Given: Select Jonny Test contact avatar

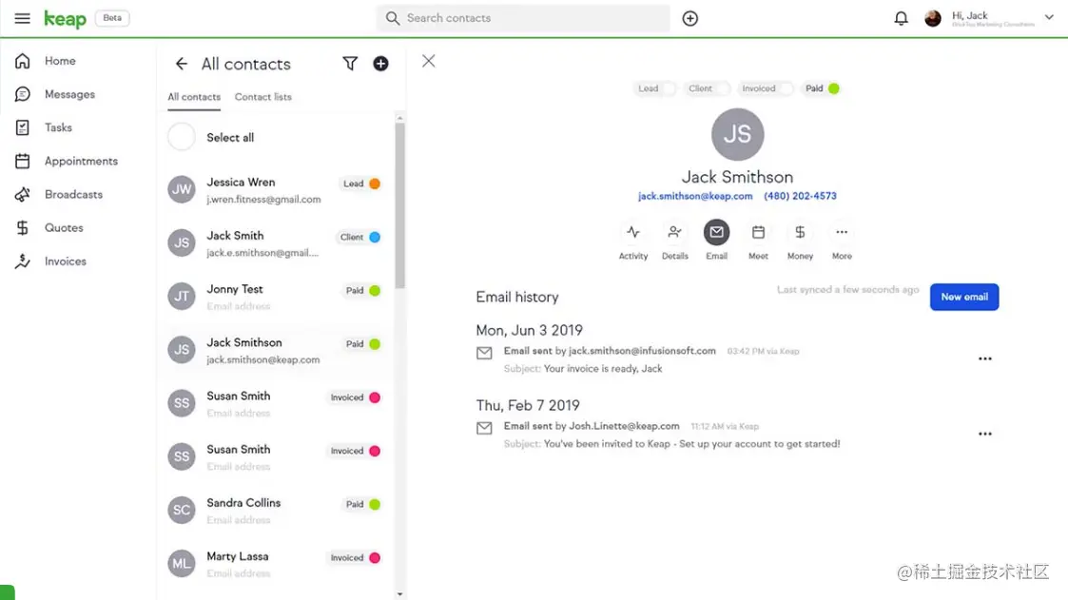Looking at the screenshot, I should pyautogui.click(x=182, y=297).
